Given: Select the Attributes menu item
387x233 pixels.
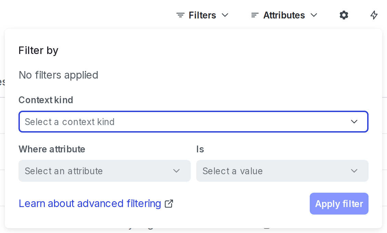Looking at the screenshot, I should [284, 15].
